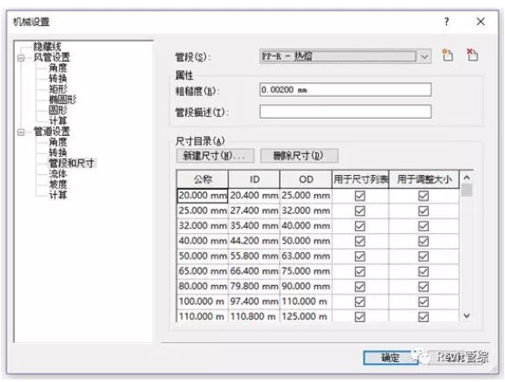Viewport: 505px width, 382px height.
Task: Click the 用于调整大小 column header
Action: [424, 179]
